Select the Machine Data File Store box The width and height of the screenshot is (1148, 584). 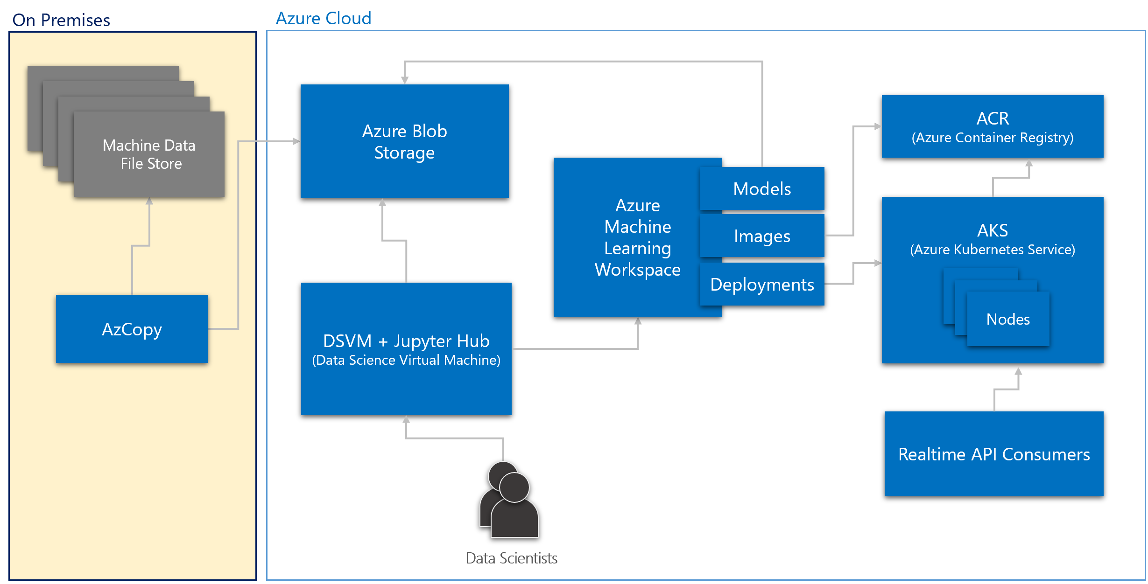149,154
